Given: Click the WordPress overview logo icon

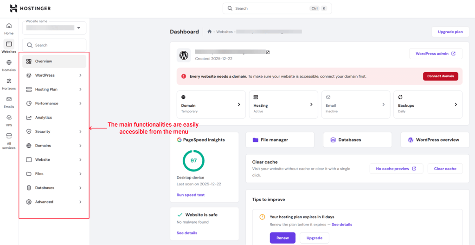Looking at the screenshot, I should pyautogui.click(x=411, y=140).
